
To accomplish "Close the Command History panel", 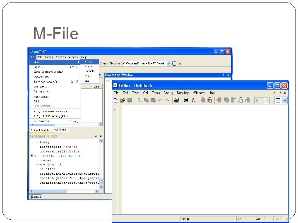I will pos(101,136).
